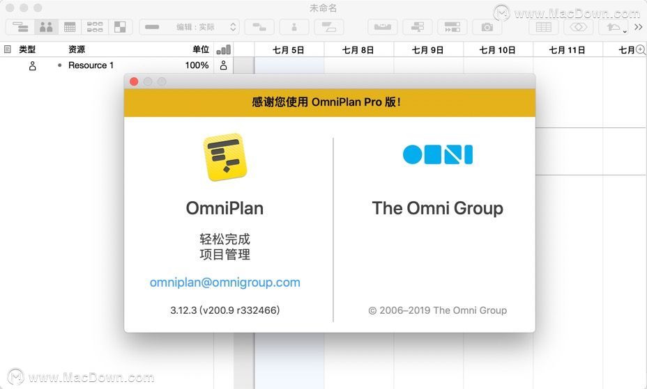Click the notes column header icon
The image size is (647, 389).
[8, 49]
